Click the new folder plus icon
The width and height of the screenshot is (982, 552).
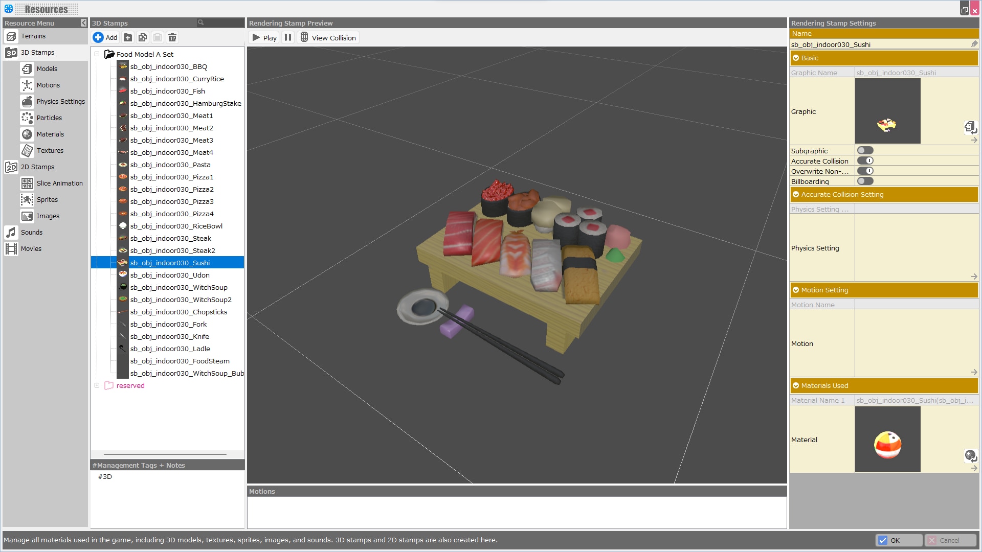pyautogui.click(x=128, y=37)
